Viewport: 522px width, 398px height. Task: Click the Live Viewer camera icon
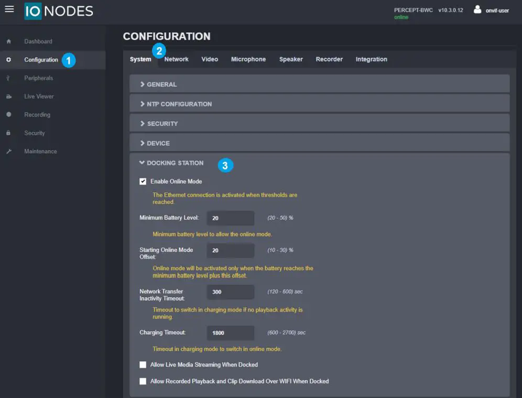8,96
